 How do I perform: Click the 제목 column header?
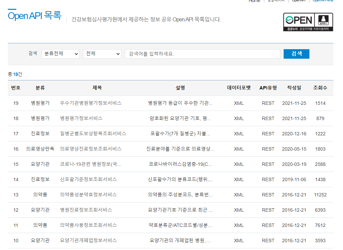(x=97, y=88)
